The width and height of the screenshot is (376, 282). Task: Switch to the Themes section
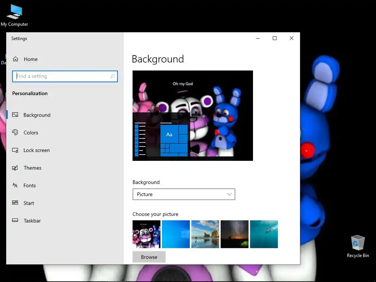65,168
